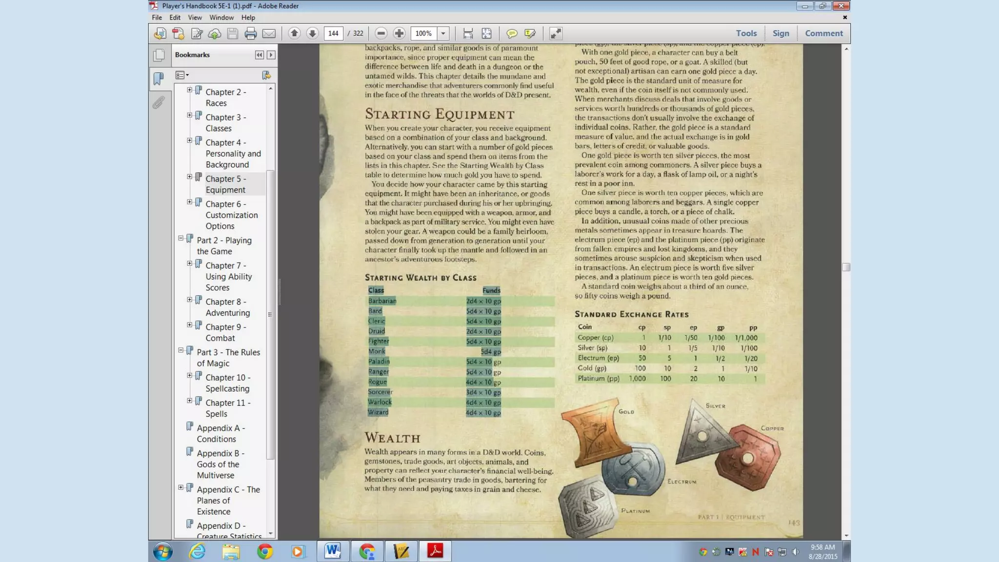Open the Comment pane

(x=823, y=33)
